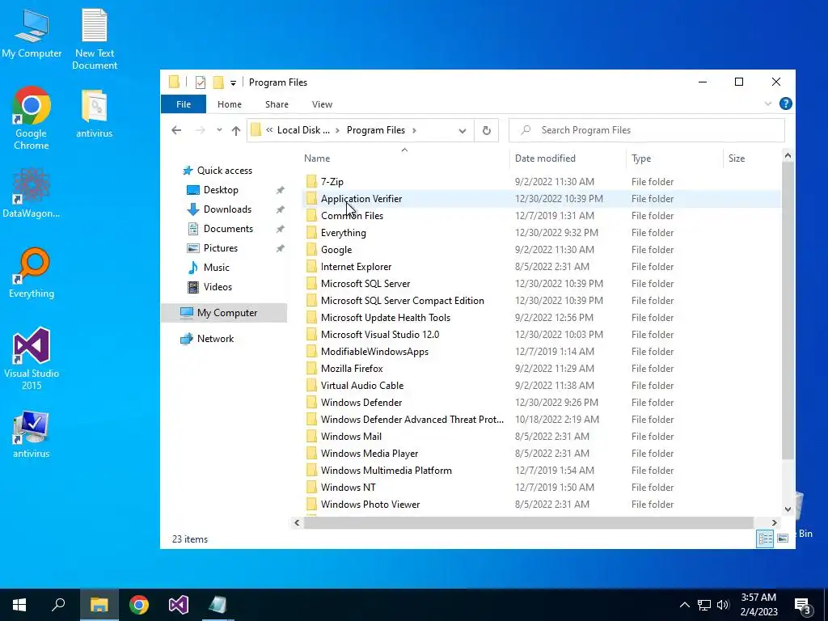Open the My Computer desktop icon
Image resolution: width=828 pixels, height=621 pixels.
coord(32,33)
